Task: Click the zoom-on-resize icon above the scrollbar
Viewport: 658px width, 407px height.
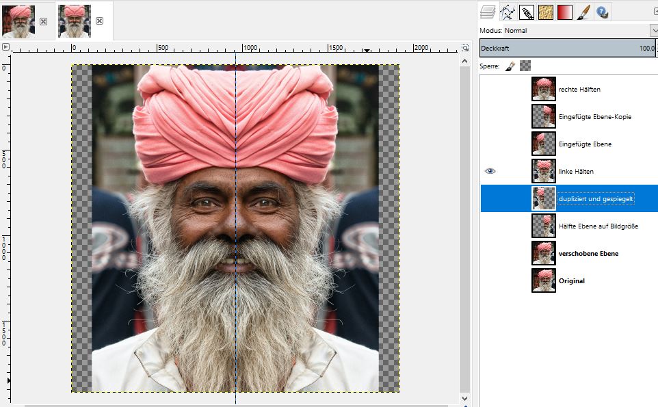Action: point(465,48)
